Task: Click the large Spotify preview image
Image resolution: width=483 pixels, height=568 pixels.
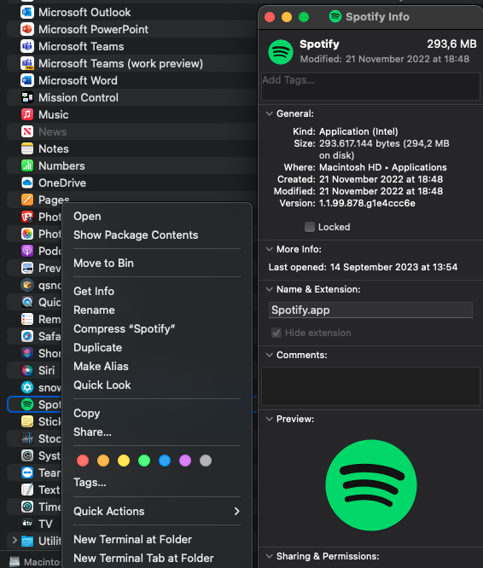Action: 371,485
